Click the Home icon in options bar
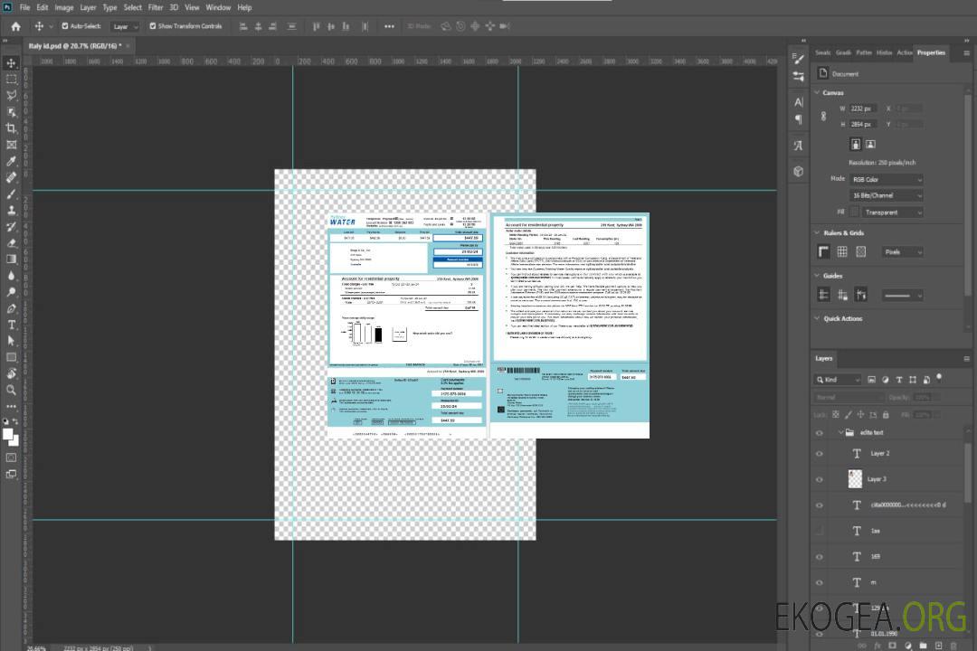The image size is (977, 651). [x=15, y=26]
